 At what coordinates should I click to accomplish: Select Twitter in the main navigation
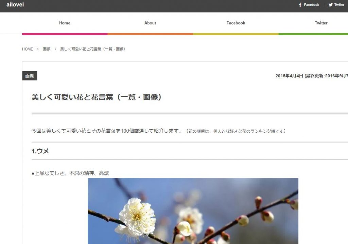click(321, 23)
